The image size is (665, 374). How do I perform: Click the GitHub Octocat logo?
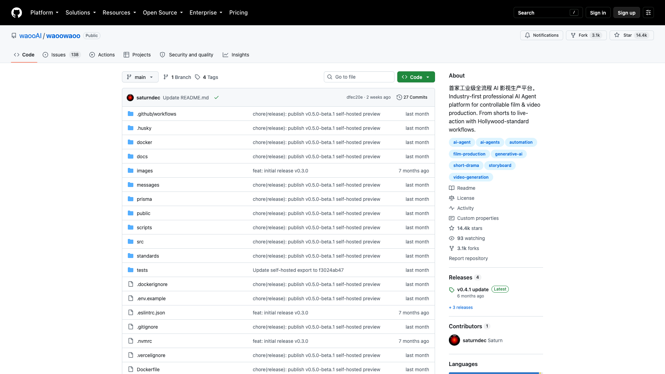pyautogui.click(x=17, y=12)
